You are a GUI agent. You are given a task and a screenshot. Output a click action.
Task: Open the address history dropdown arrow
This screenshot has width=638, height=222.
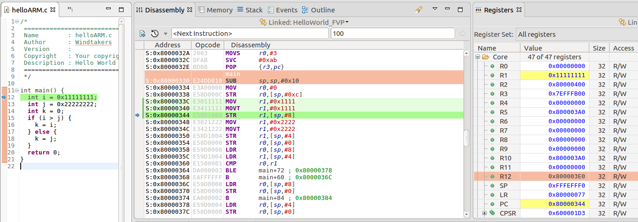tap(165, 34)
